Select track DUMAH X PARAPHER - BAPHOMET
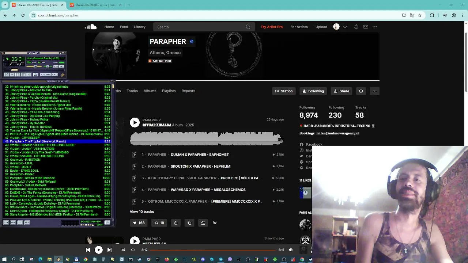This screenshot has width=468, height=263. 200,155
